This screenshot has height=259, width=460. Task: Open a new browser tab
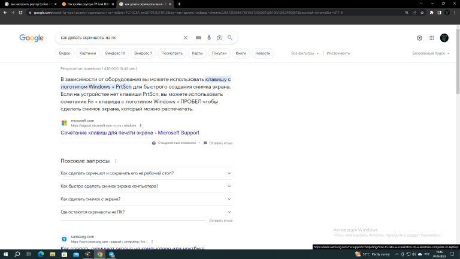tap(179, 4)
